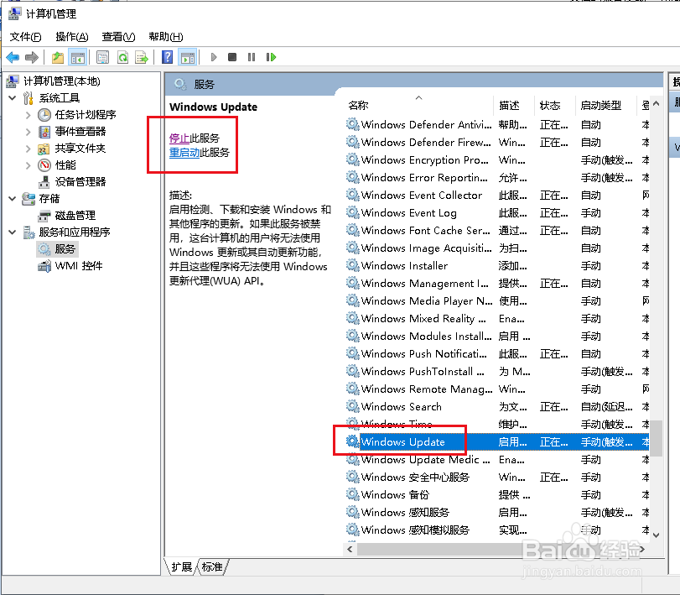Select the Windows Time service row
This screenshot has height=595, width=680.
[497, 425]
